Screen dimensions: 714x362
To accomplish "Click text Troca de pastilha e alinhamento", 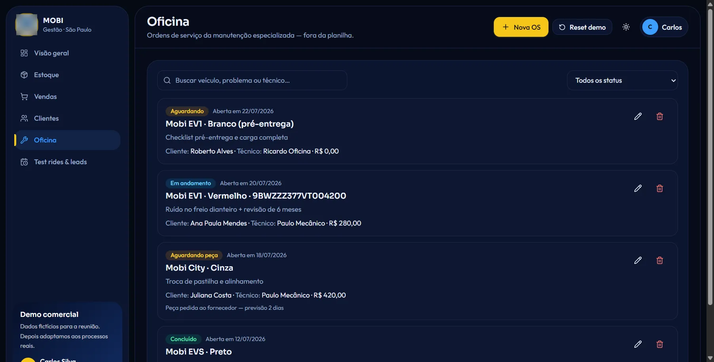I will 214,281.
